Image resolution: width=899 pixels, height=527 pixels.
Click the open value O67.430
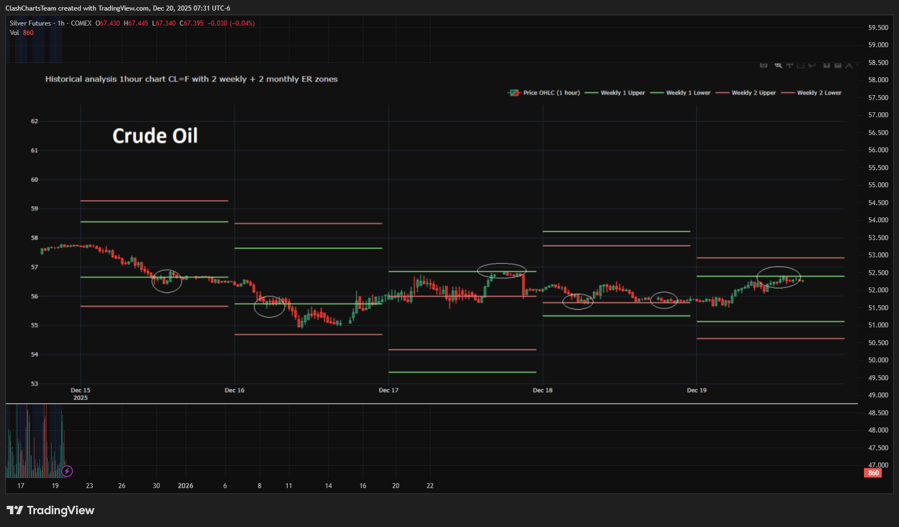[108, 23]
